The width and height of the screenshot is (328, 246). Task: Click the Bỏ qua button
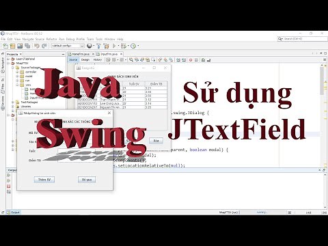87,180
